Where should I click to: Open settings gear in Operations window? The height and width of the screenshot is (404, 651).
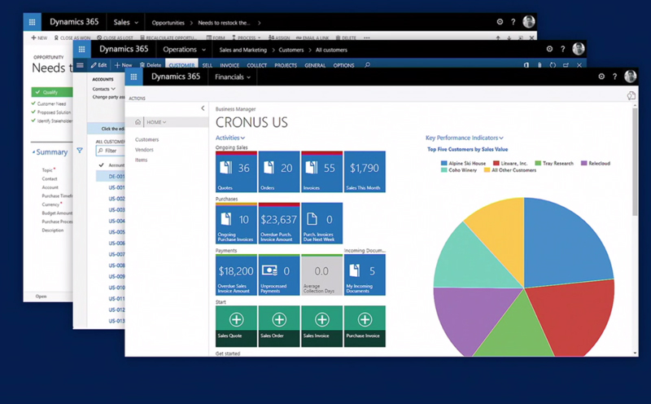point(549,49)
